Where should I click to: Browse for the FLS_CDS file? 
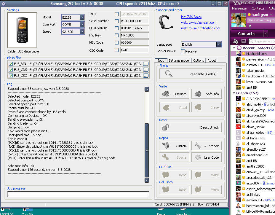coord(146,70)
